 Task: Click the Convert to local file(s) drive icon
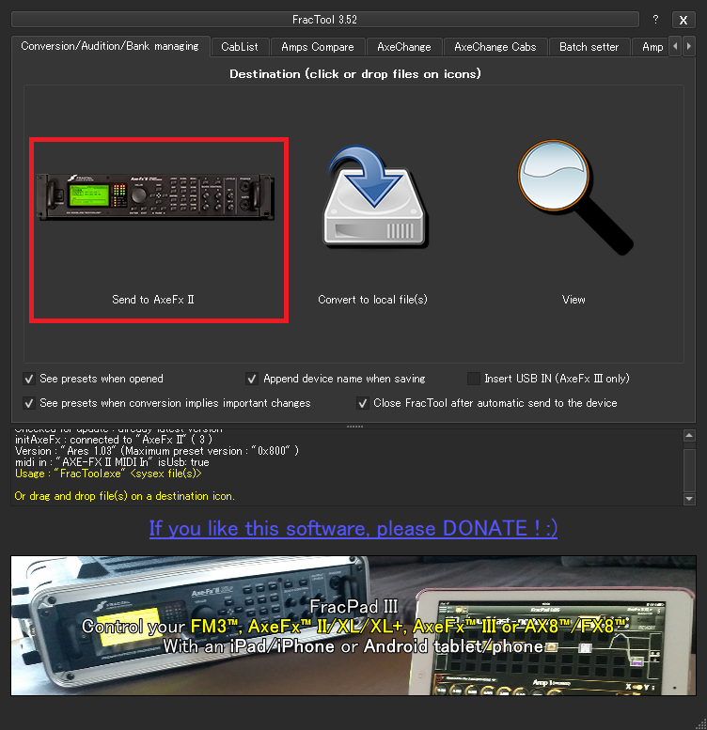(375, 197)
